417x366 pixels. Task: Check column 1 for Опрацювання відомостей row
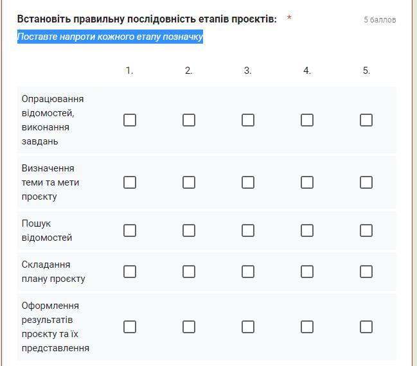[130, 120]
